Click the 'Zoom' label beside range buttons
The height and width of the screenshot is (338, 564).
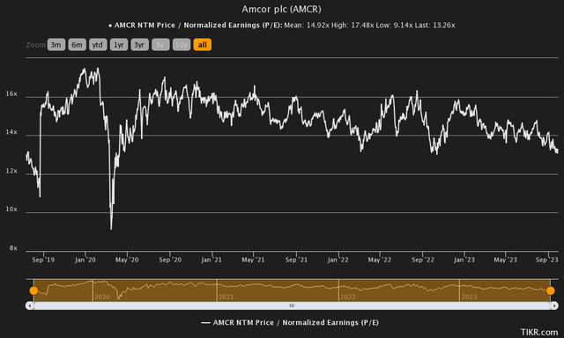tap(35, 45)
